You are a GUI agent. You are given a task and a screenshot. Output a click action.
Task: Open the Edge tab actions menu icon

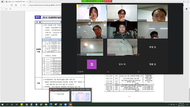coord(3,2)
